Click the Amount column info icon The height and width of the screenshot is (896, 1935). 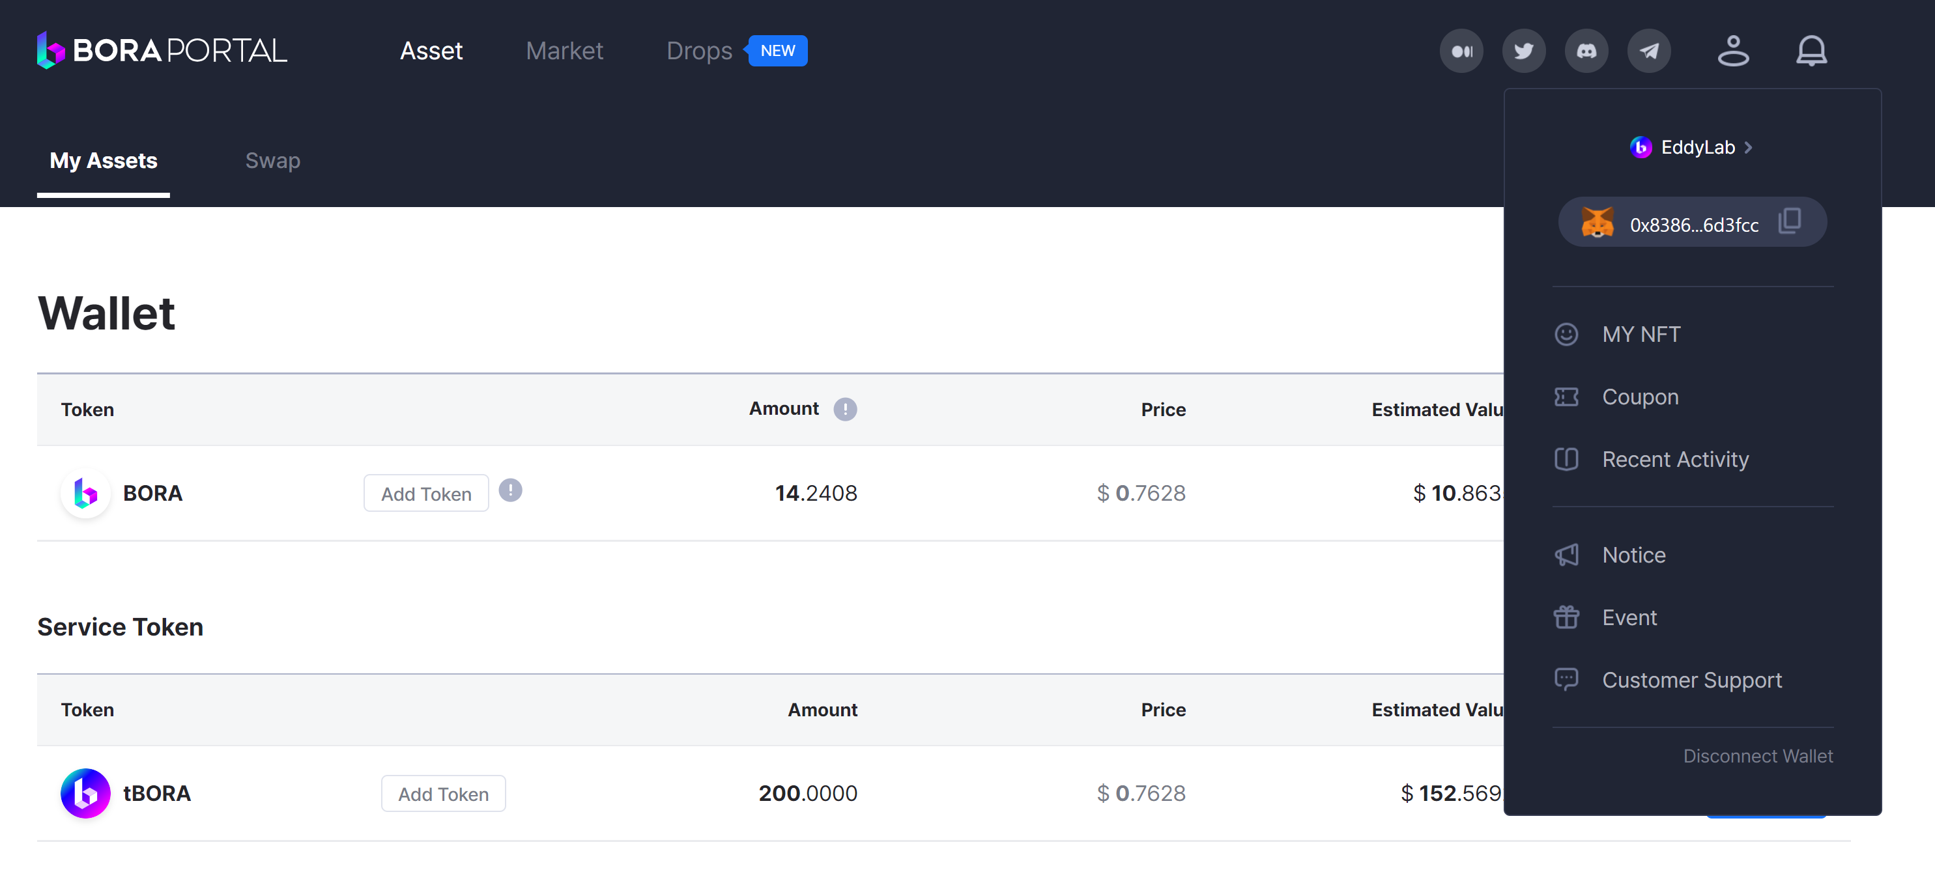[845, 410]
